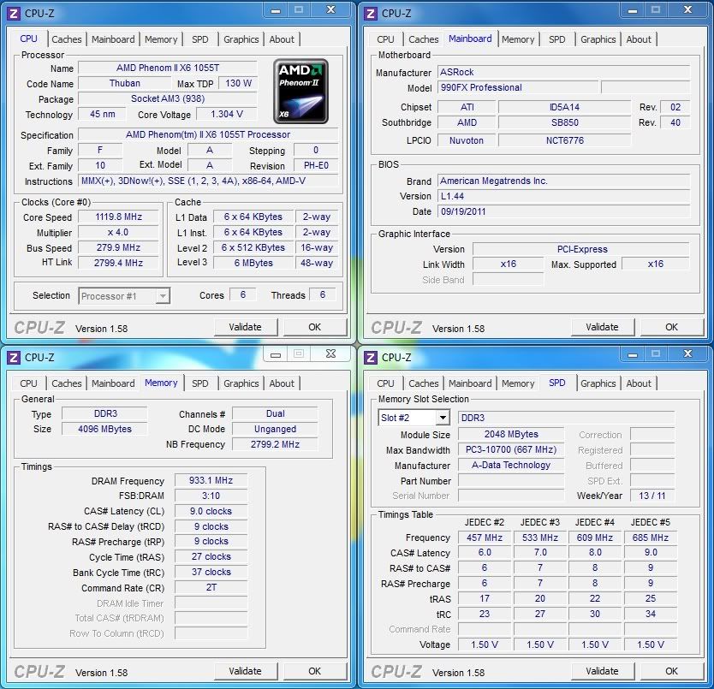Expand the Processor #1 selection dropdown
Image resolution: width=714 pixels, height=689 pixels.
[x=163, y=296]
